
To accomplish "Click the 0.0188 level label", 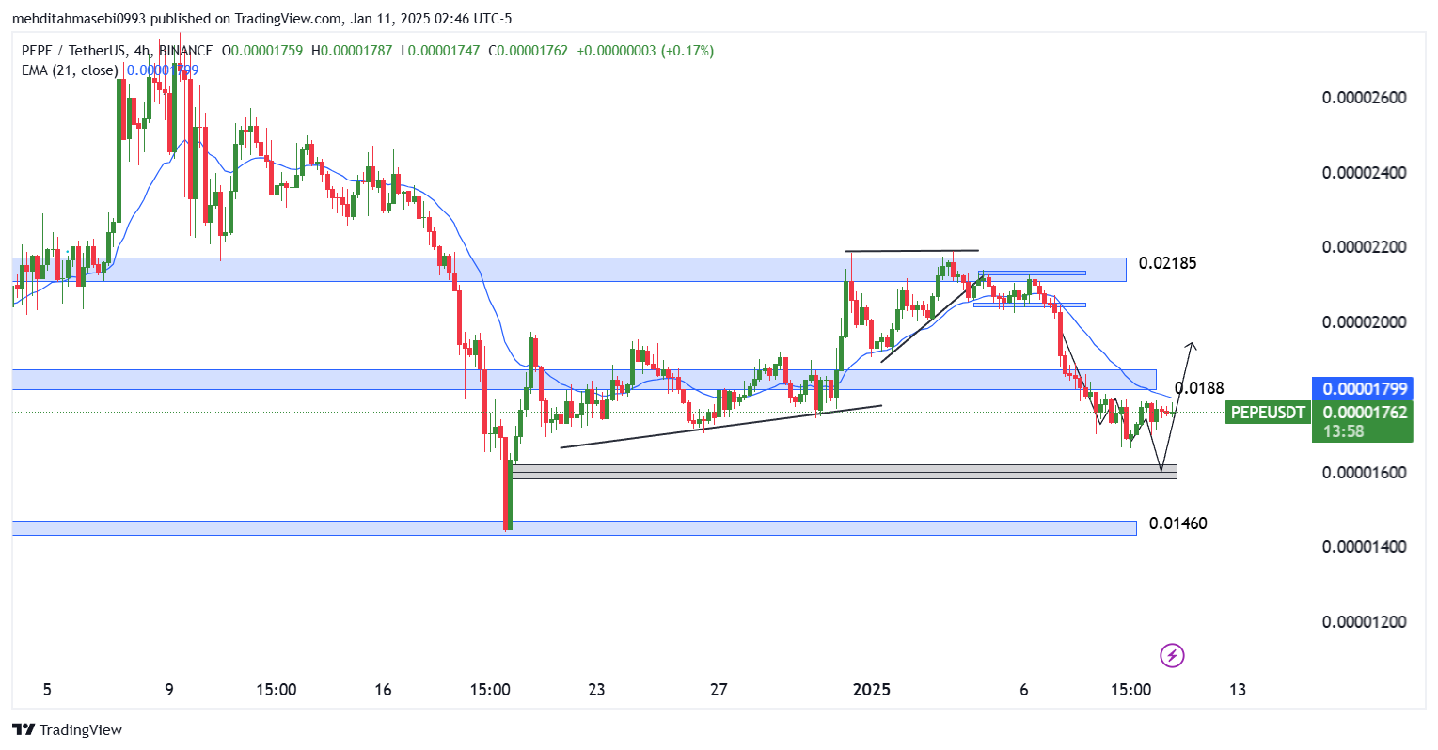I will (1199, 388).
